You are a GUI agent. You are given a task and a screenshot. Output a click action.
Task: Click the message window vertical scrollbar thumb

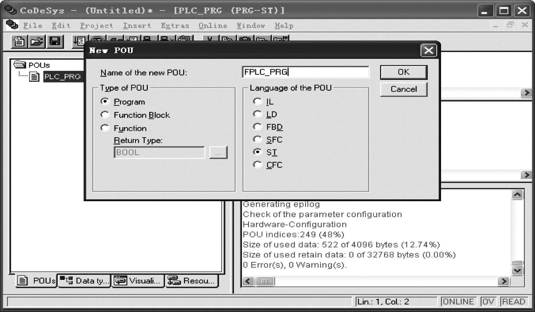pos(517,263)
